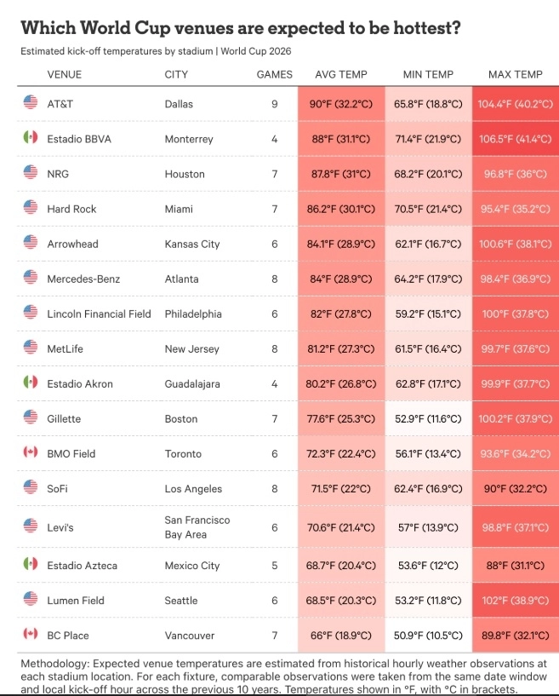Click the Mexico flag beside Estadio BBVA
Viewport: 559px width, 696px height.
pyautogui.click(x=30, y=138)
